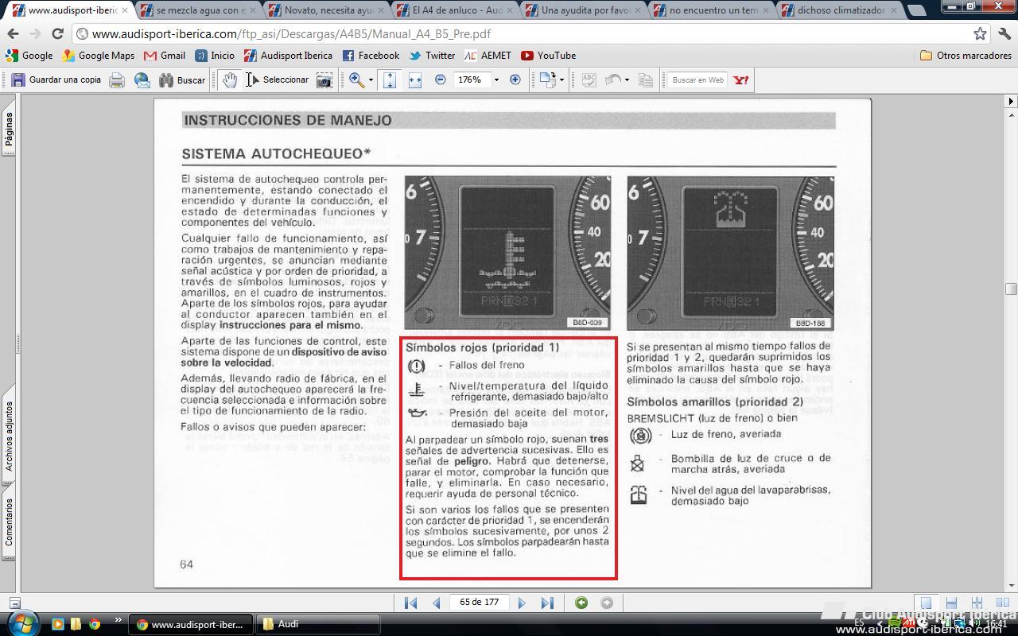Switch to continuous page layout
Screen dimensions: 1018x636
pyautogui.click(x=951, y=603)
